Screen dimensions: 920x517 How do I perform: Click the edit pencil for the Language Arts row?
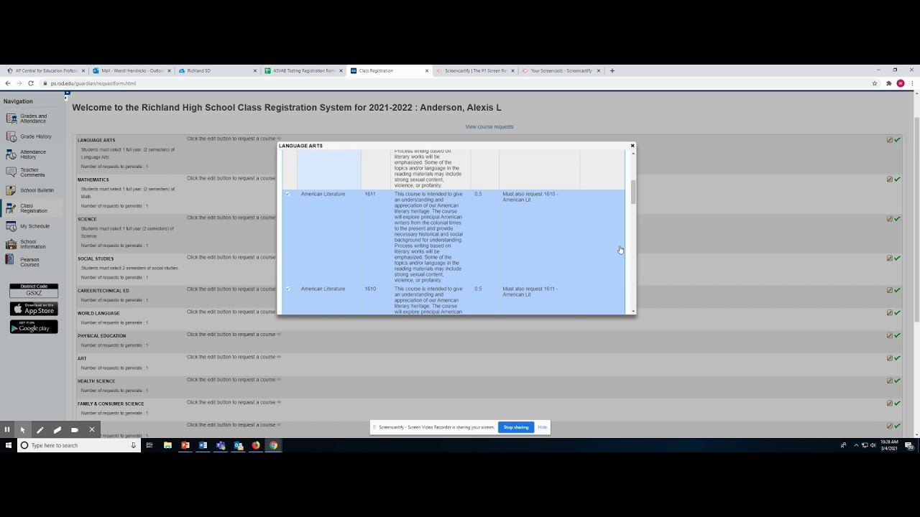pos(890,140)
